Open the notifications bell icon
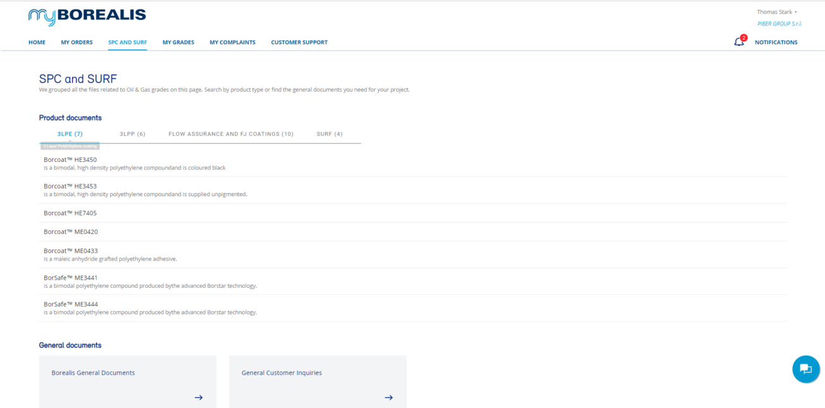This screenshot has height=408, width=825. coord(738,42)
